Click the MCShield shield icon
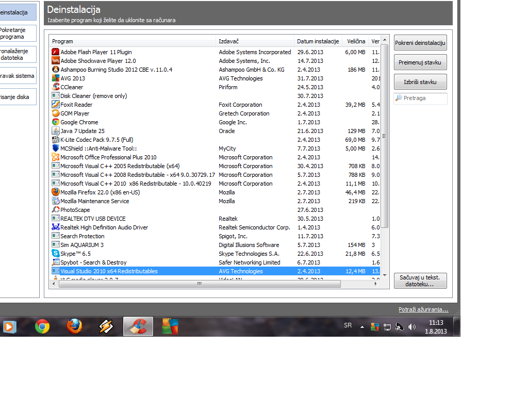This screenshot has height=396, width=528. tap(56, 148)
